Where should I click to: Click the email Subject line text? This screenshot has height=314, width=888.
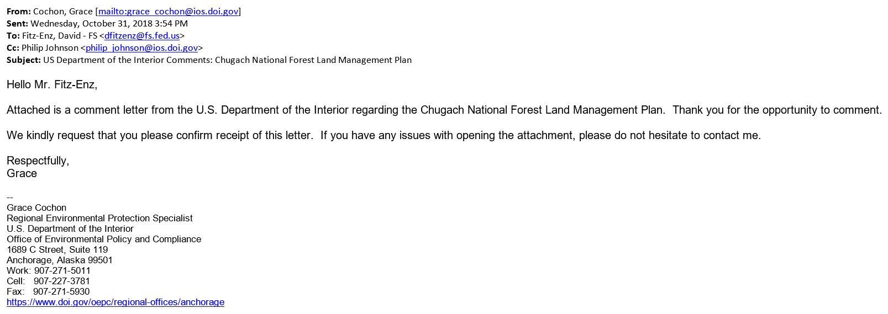click(227, 60)
